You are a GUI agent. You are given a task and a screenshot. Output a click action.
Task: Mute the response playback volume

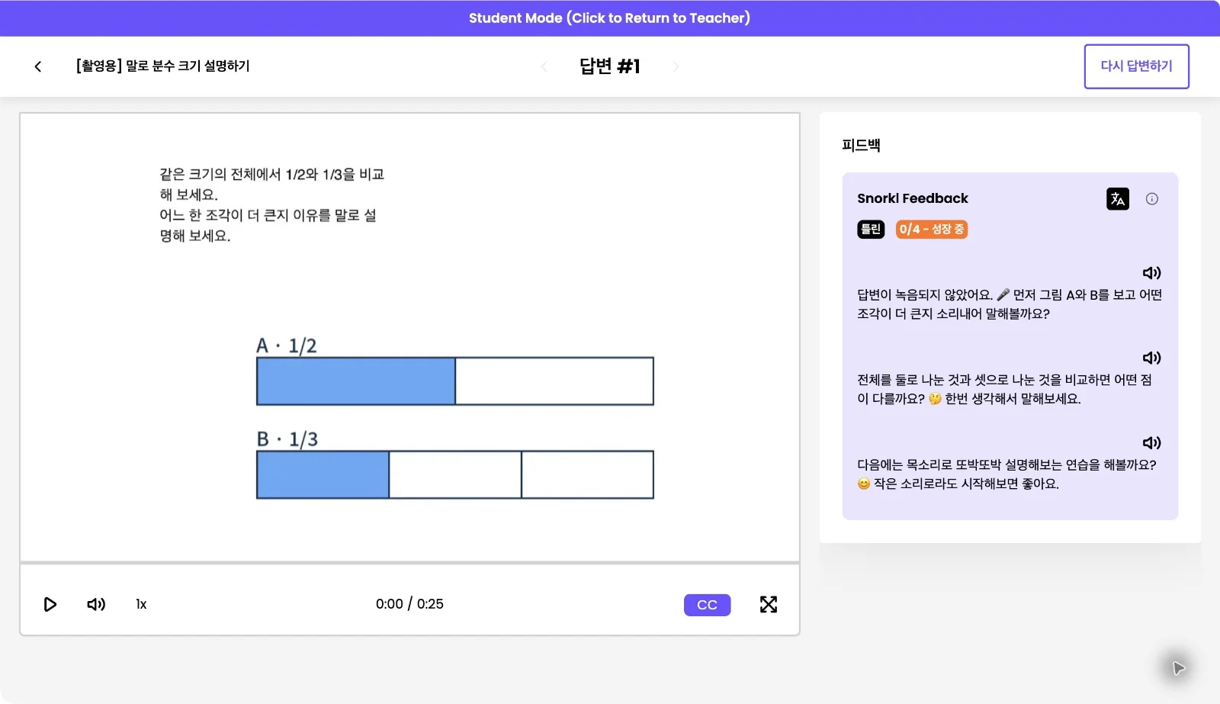click(96, 604)
